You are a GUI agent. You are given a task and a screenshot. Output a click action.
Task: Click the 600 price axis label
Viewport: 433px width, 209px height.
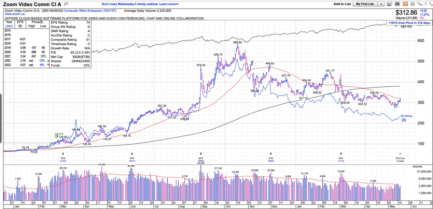[x=420, y=40]
